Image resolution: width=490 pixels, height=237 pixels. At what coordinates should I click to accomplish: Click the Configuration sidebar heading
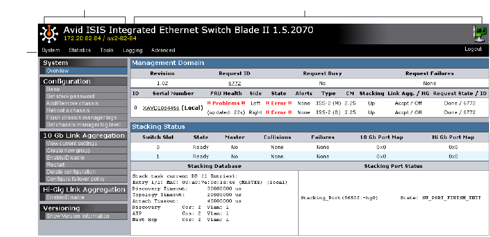84,82
